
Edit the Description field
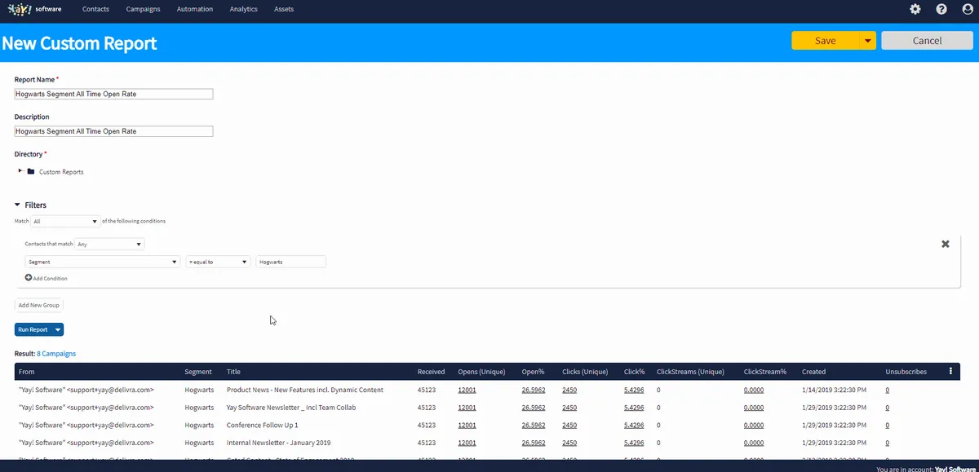113,131
